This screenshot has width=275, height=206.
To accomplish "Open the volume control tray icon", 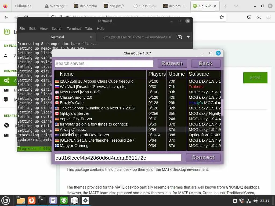I will click(x=255, y=201).
